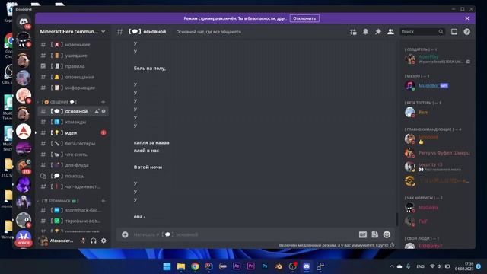This screenshot has height=274, width=487.
Task: Show pinned messages pin icon
Action: (378, 32)
